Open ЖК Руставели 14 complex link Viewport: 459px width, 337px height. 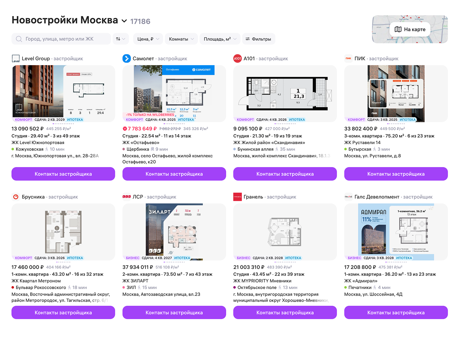(362, 143)
